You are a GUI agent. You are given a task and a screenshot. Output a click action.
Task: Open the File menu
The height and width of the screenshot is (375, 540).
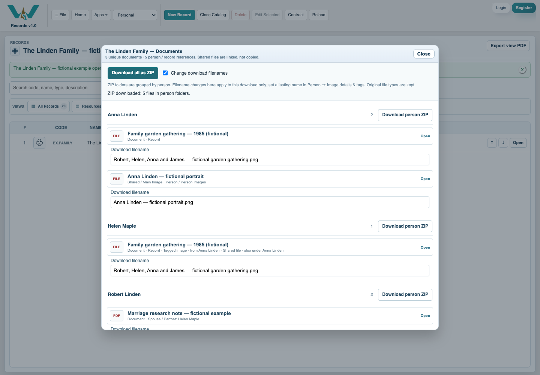pos(60,15)
